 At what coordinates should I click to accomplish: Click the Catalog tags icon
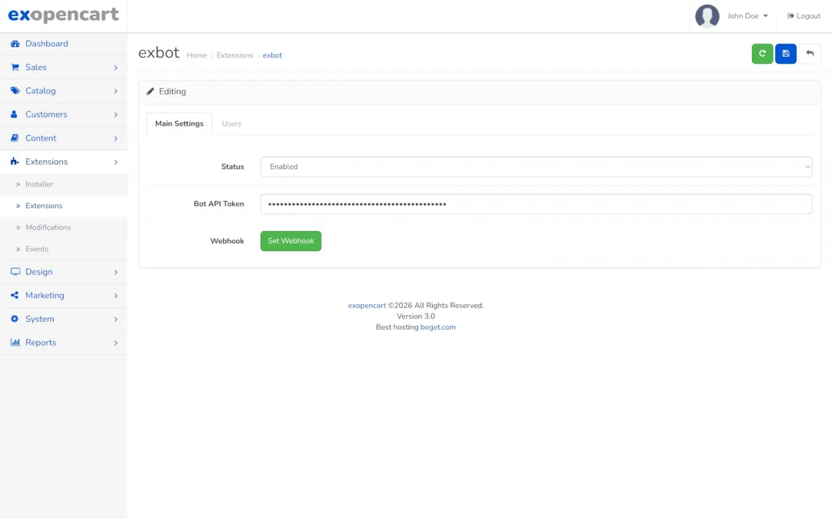[x=15, y=91]
